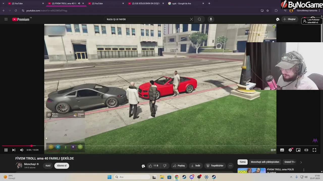Screen dimensions: 323x181
Task: Clear the search query with the X
Action: (191, 19)
